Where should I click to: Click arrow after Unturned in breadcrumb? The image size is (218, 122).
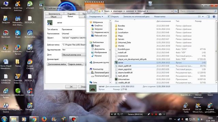(147, 11)
